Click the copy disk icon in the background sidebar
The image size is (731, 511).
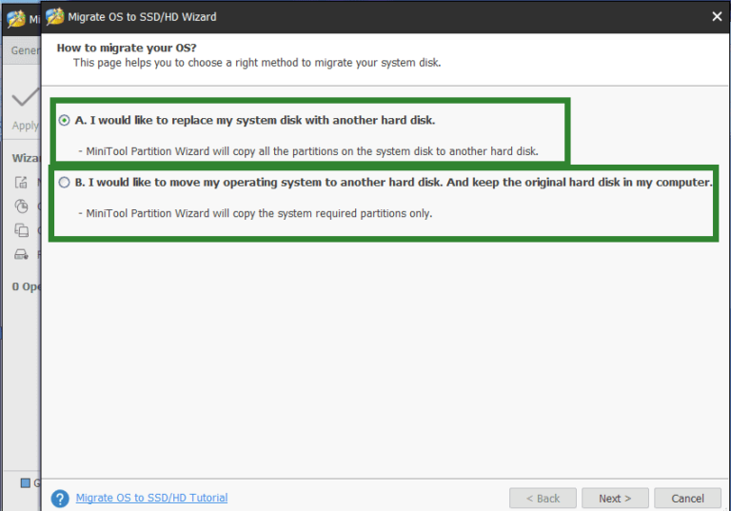tap(21, 230)
